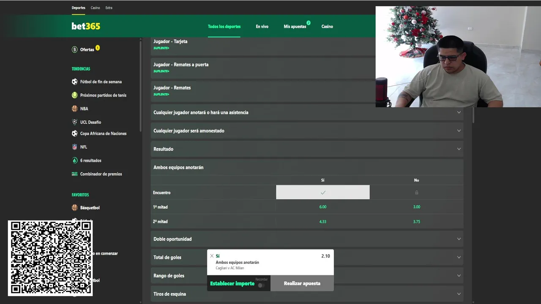Select 1ª mitad Sí odds 6.00
The height and width of the screenshot is (304, 541).
coord(323,207)
